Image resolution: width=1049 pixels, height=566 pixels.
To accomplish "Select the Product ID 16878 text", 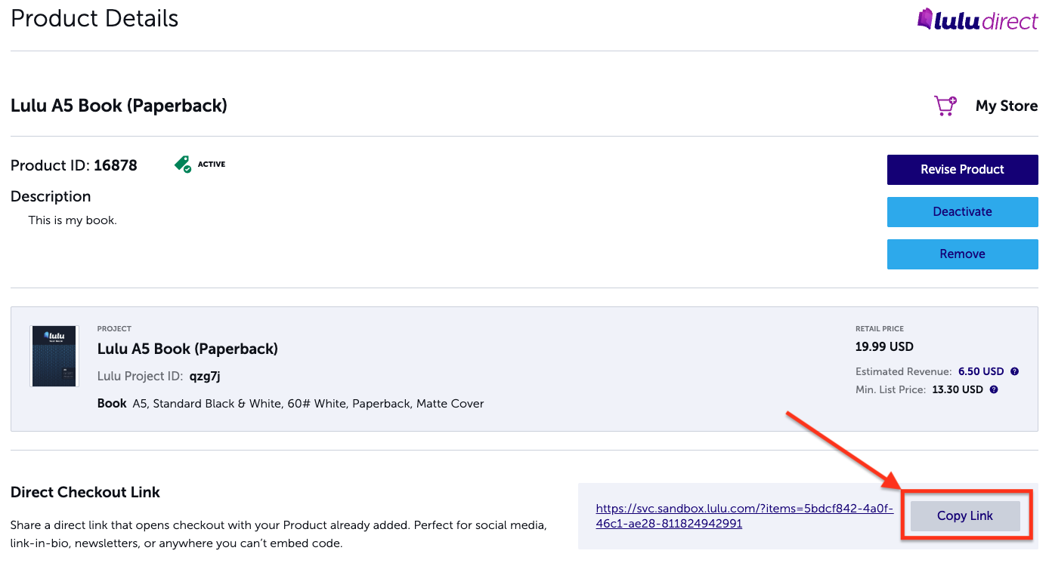I will (74, 165).
